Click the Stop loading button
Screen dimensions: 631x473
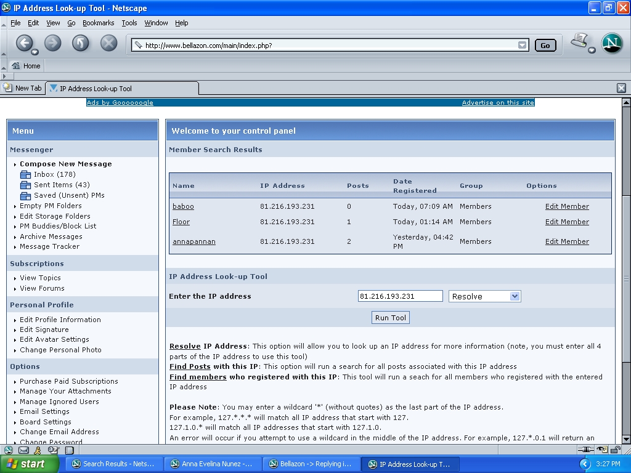pos(108,43)
